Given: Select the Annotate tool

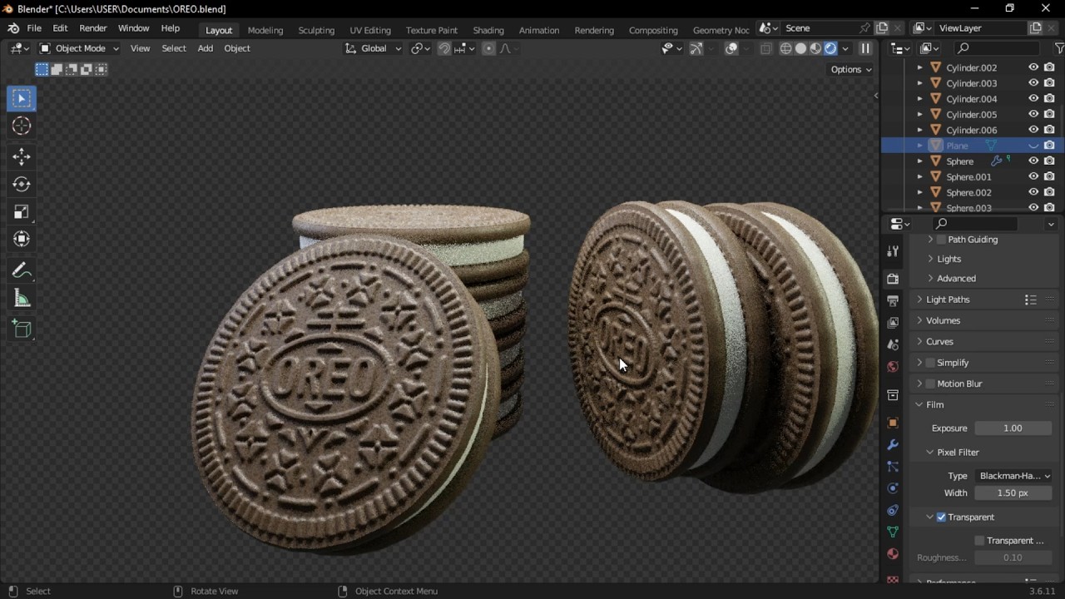Looking at the screenshot, I should (22, 270).
